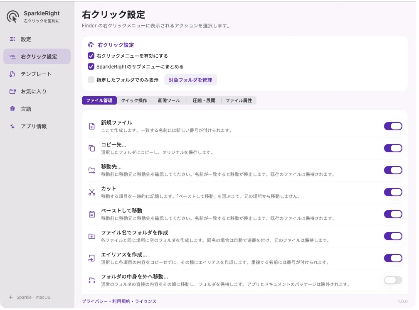Switch to the クイック操作 tab
This screenshot has height=310, width=419.
point(134,100)
